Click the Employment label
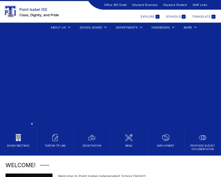The width and height of the screenshot is (221, 177). pyautogui.click(x=166, y=146)
